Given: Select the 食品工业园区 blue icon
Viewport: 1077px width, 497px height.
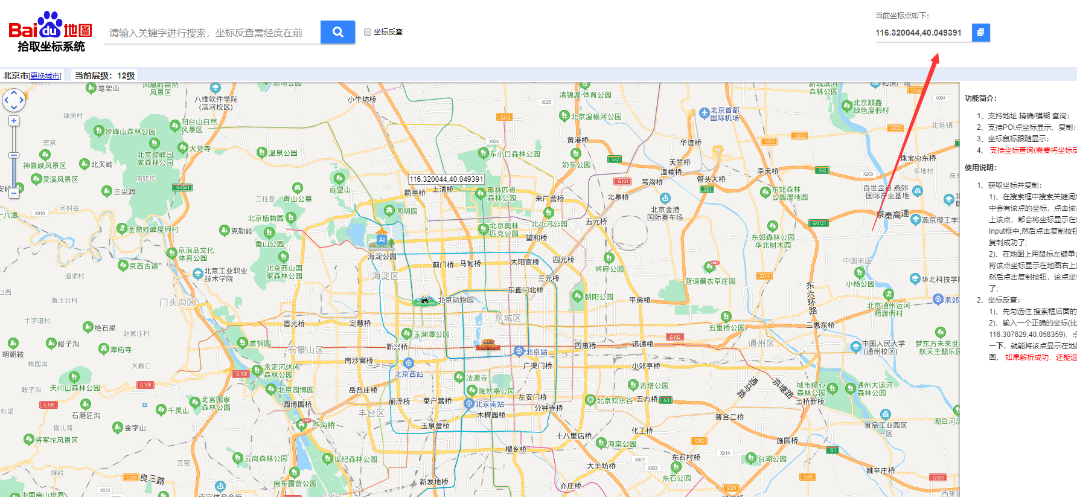Looking at the screenshot, I should tap(885, 414).
